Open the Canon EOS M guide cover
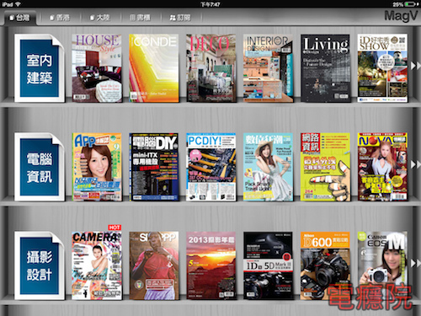Screen dimensions: 421x316 point(382,265)
